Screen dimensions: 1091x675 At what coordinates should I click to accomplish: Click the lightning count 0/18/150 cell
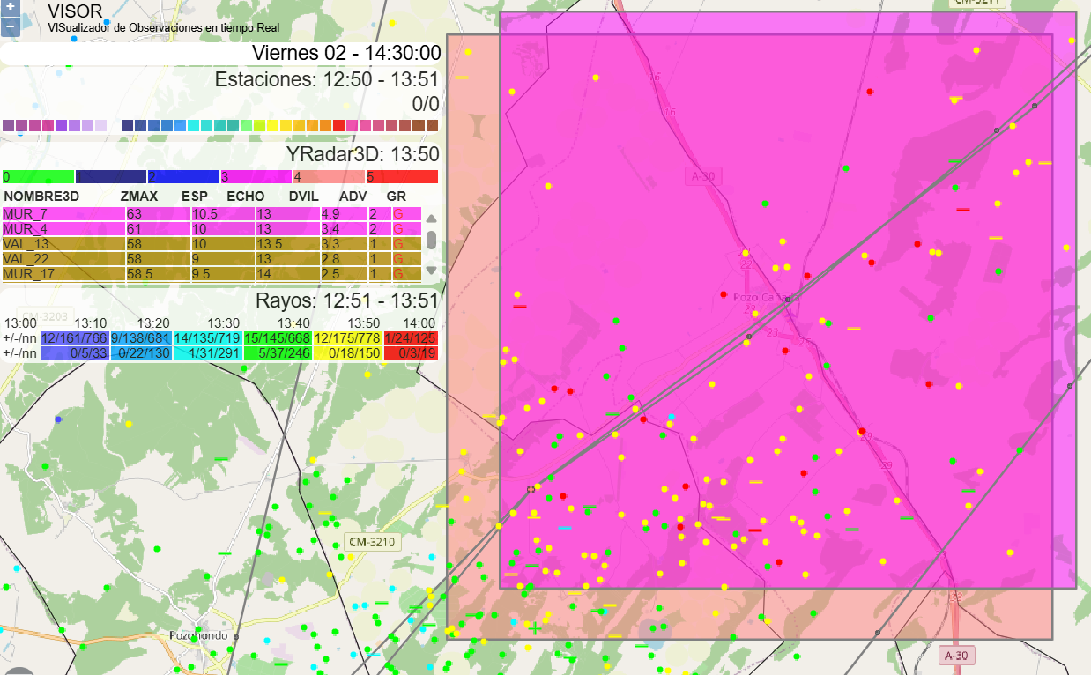point(347,352)
